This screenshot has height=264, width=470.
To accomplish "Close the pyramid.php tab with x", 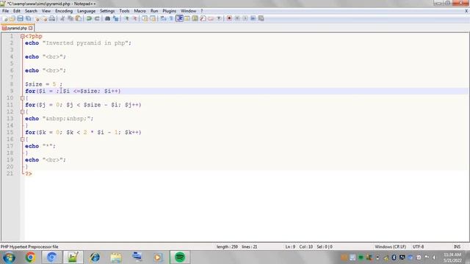I will coord(31,28).
